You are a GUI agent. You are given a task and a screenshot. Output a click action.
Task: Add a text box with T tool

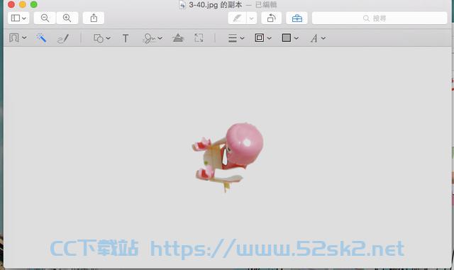[126, 38]
